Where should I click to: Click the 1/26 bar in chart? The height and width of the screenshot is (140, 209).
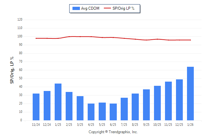click(190, 94)
